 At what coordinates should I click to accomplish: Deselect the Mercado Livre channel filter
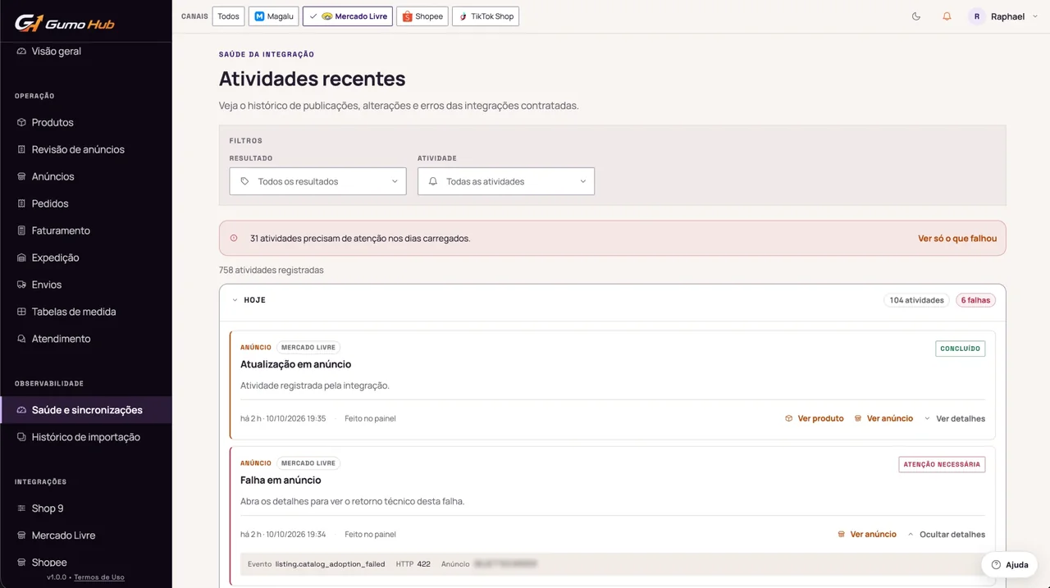[347, 16]
